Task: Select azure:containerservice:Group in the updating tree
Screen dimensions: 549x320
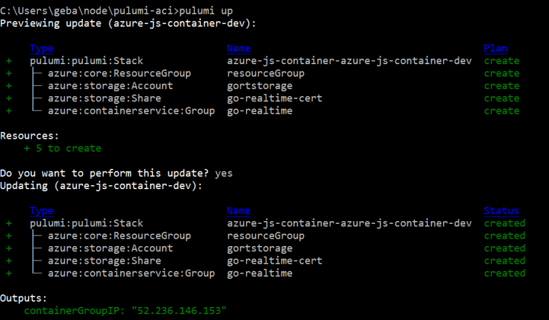Action: (x=131, y=273)
